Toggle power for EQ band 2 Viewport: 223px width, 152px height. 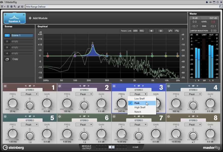coord(60,86)
